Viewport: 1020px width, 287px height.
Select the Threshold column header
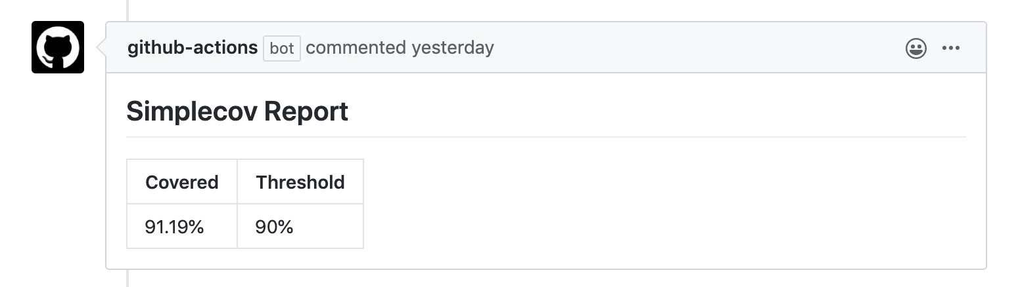[300, 182]
